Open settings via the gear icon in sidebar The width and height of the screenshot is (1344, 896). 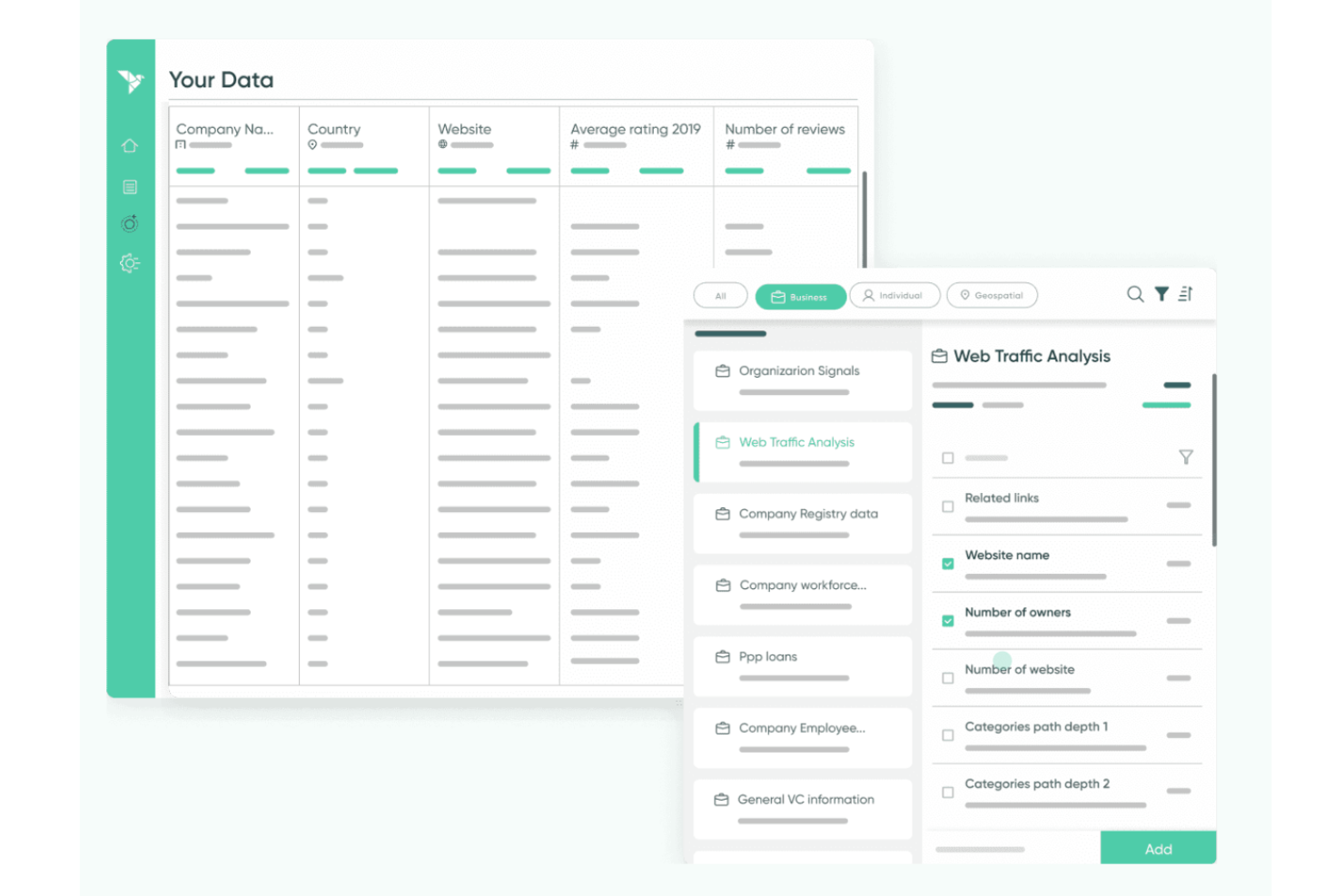tap(130, 263)
